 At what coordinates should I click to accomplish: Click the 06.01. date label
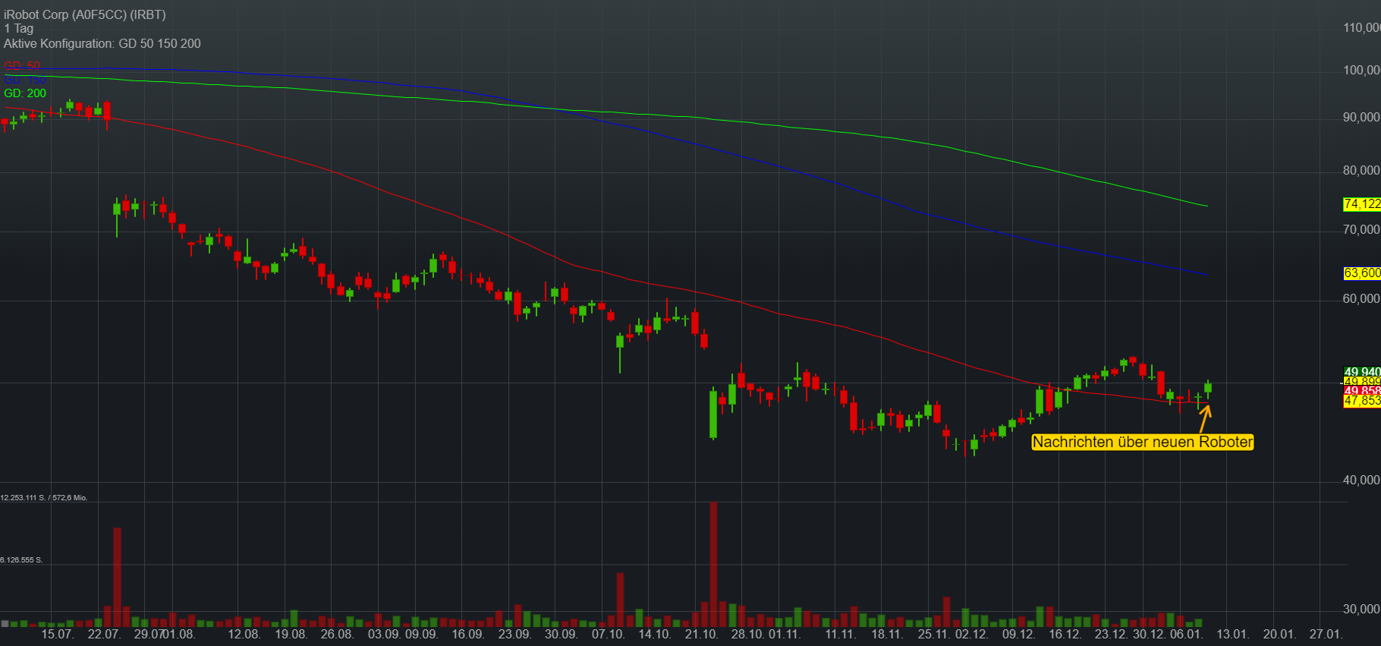(x=1186, y=635)
